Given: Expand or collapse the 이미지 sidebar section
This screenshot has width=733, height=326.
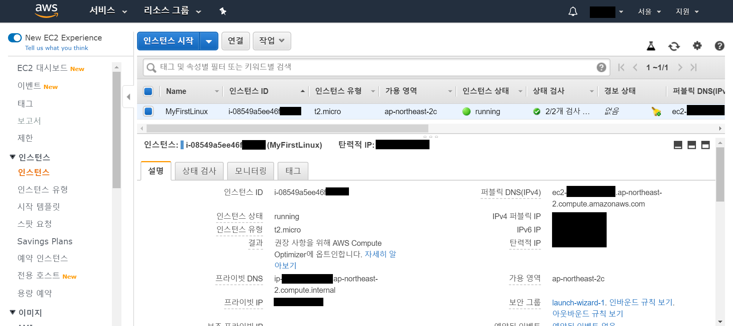Looking at the screenshot, I should 13,312.
